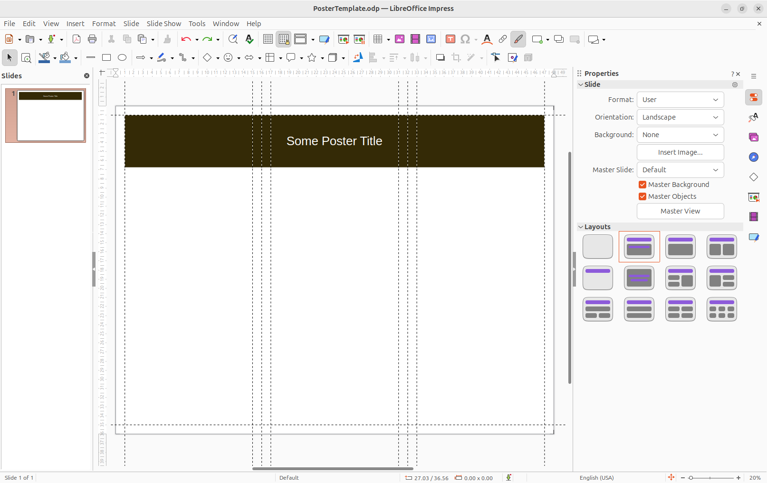
Task: Click the Insert Image... button
Action: [x=680, y=152]
